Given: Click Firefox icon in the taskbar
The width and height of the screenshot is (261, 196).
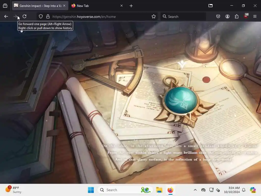Looking at the screenshot, I should click(x=170, y=190).
